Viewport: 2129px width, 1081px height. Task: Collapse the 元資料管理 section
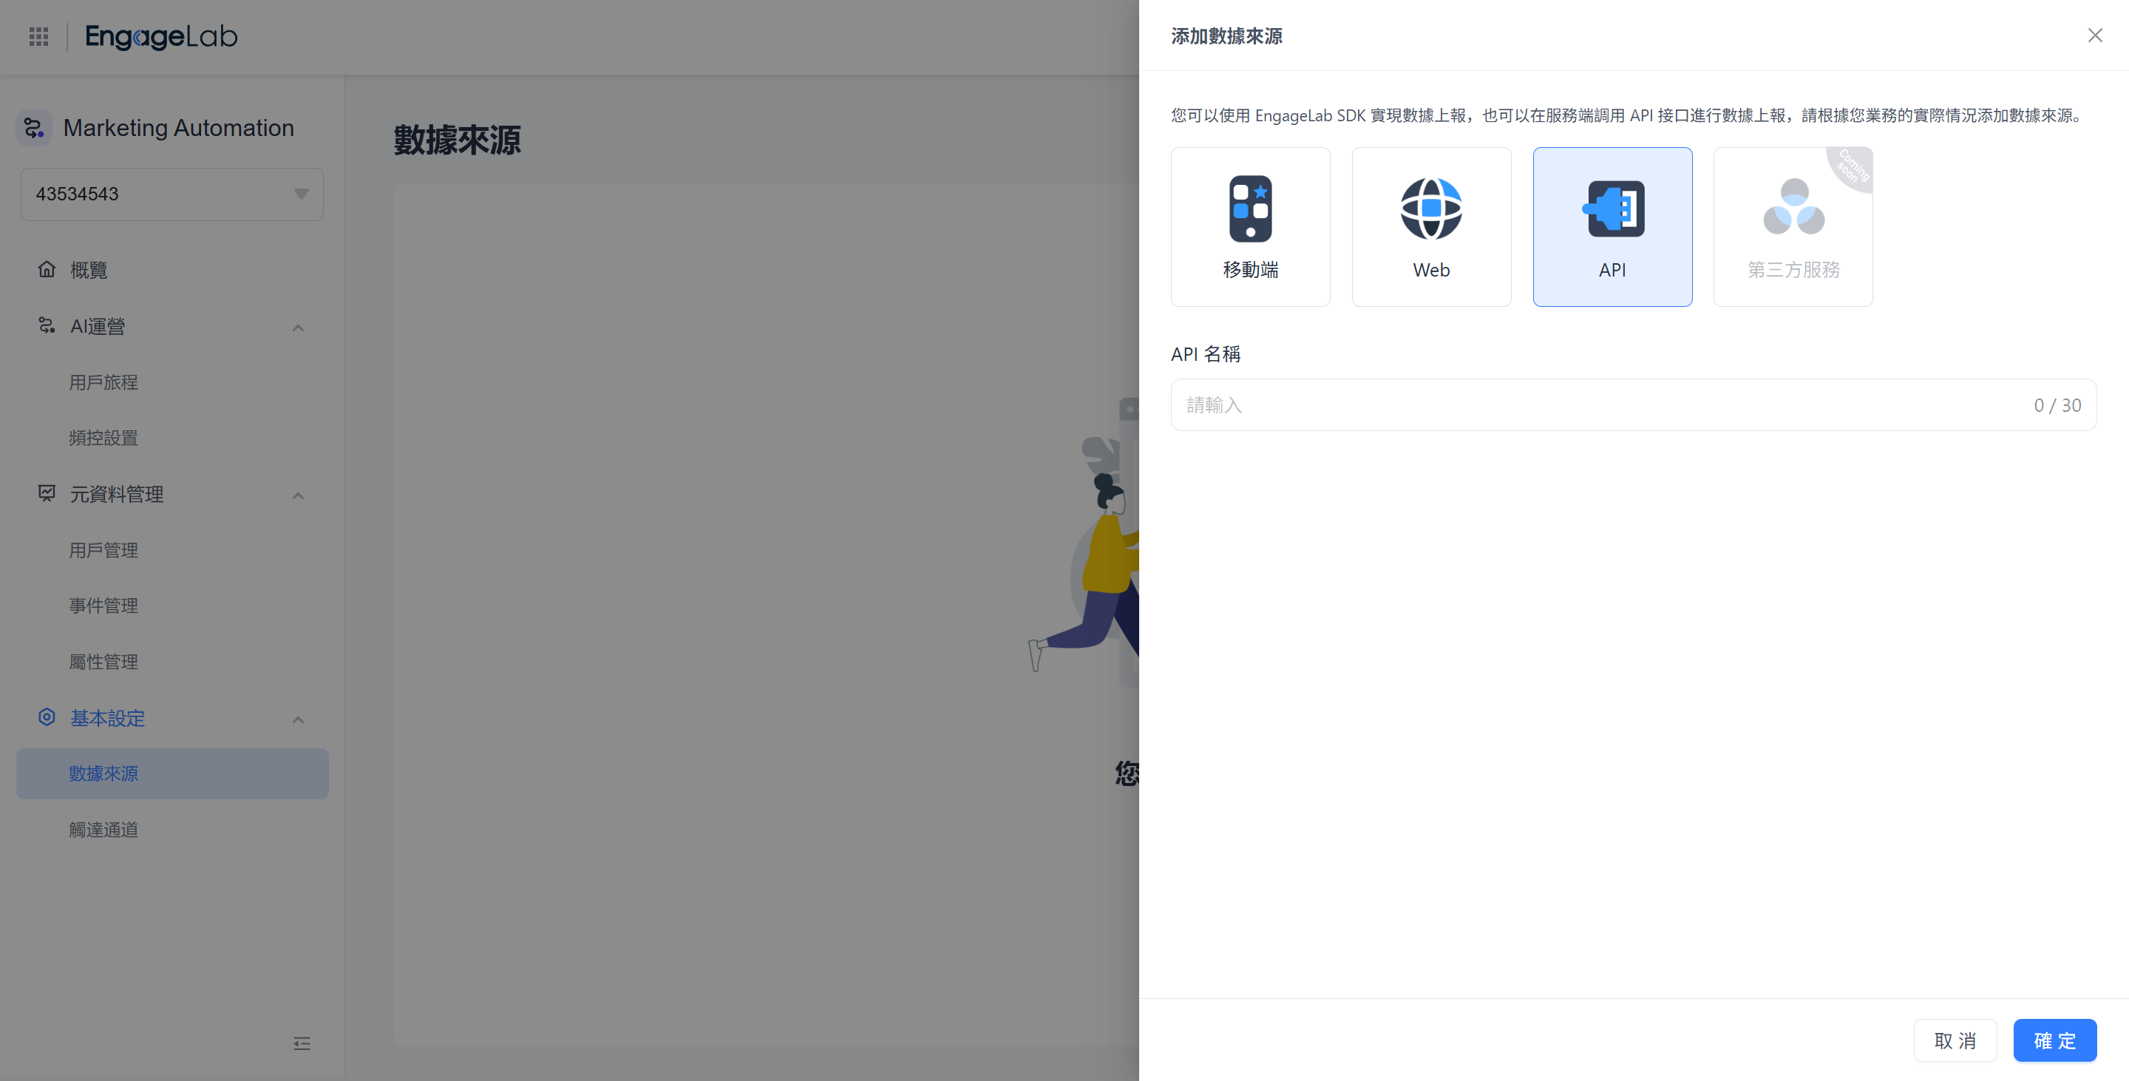[299, 495]
